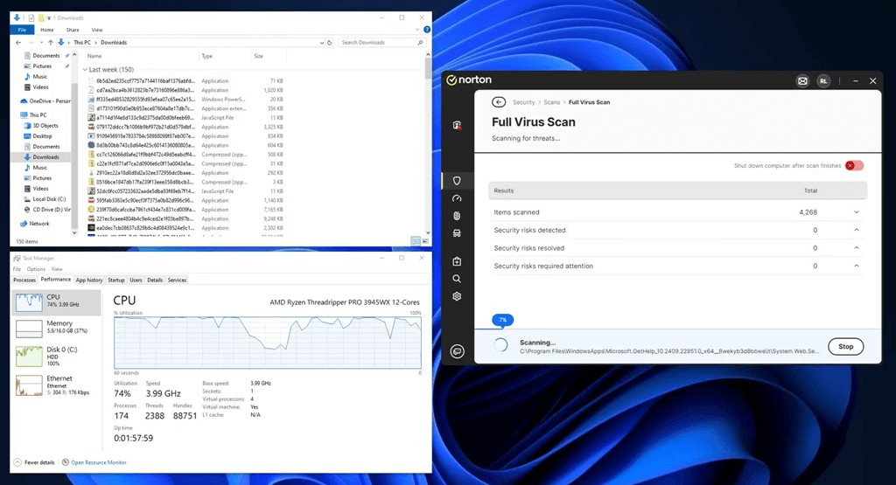Click This PC in Explorer address bar
The image size is (896, 485).
82,42
